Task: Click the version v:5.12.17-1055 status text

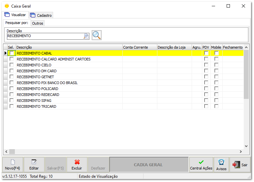Action: 15,176
